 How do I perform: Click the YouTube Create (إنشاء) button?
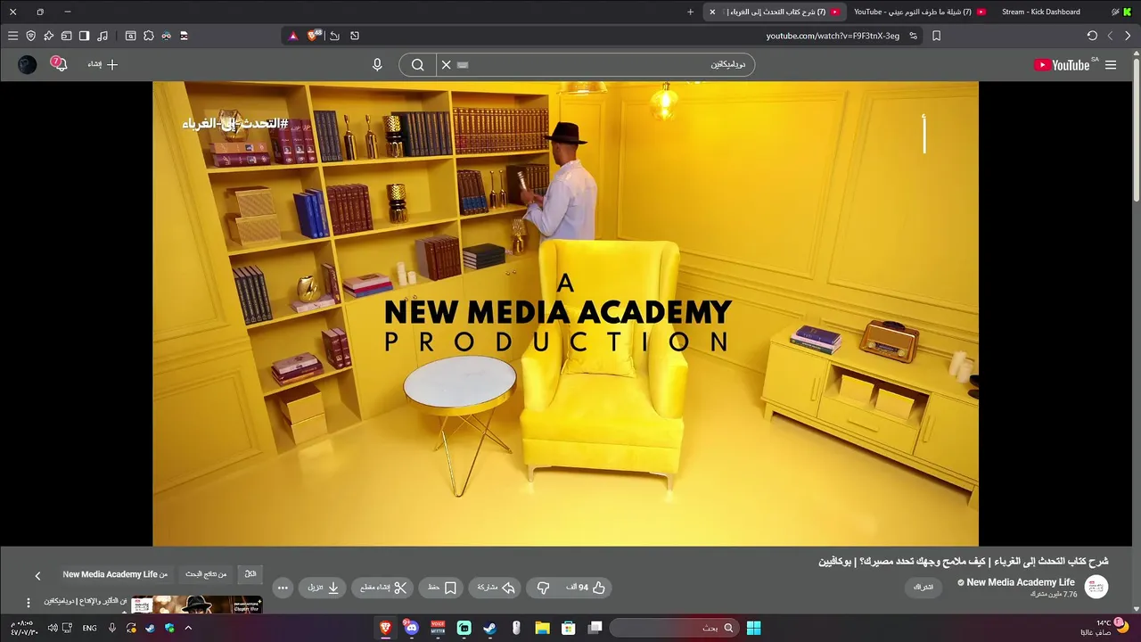pyautogui.click(x=103, y=64)
